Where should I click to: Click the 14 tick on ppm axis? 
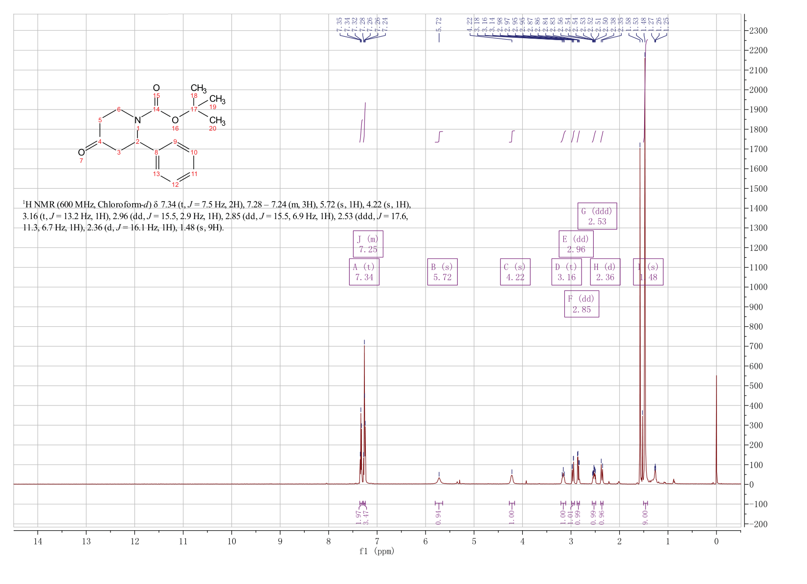[x=38, y=541]
